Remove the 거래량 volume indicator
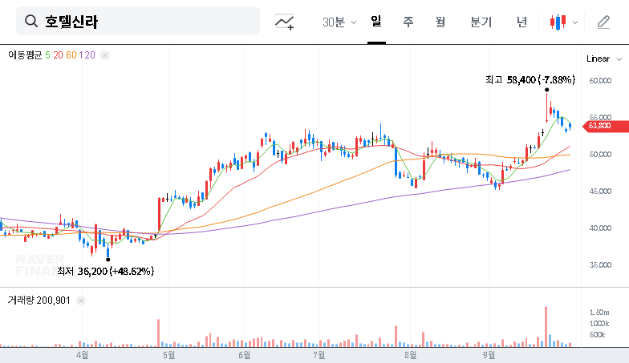 [x=81, y=300]
